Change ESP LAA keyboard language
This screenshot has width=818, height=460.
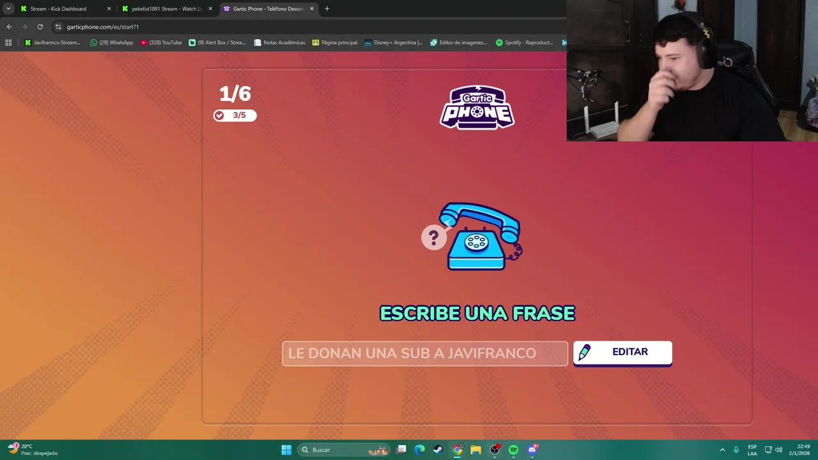coord(752,450)
